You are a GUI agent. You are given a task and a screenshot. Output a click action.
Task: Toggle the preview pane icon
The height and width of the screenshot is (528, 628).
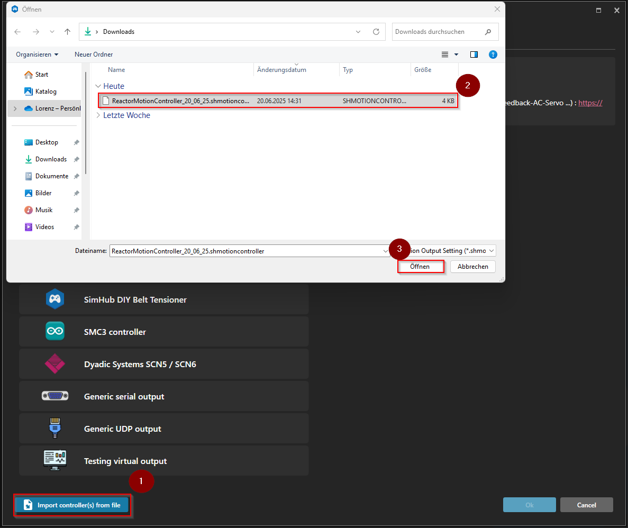[x=474, y=54]
